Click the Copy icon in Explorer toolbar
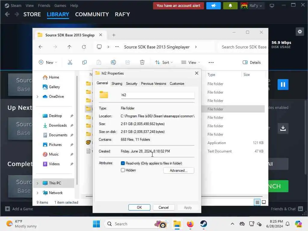 tap(85, 63)
